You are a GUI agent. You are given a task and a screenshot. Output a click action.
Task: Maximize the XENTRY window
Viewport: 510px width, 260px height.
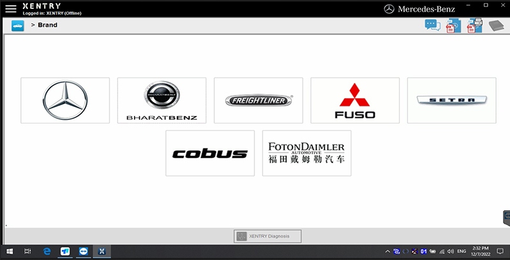486,5
